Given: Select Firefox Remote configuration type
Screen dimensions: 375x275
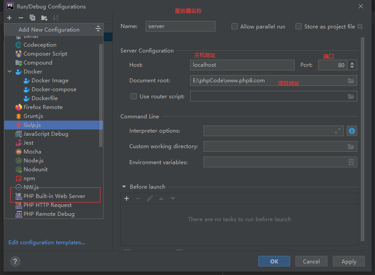Looking at the screenshot, I should (54, 107).
